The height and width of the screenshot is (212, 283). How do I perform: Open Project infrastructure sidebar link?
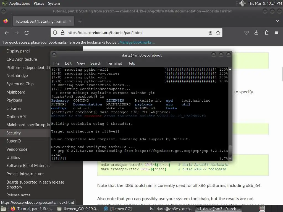(x=25, y=174)
